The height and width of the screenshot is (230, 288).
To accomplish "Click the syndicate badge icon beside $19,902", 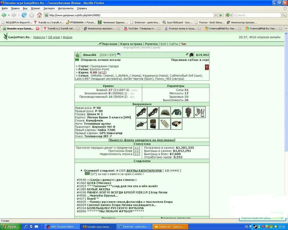I will coord(191,55).
